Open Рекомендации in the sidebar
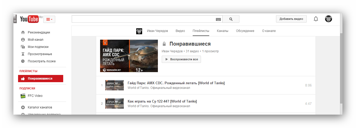Image resolution: width=356 pixels, height=128 pixels. tap(39, 32)
